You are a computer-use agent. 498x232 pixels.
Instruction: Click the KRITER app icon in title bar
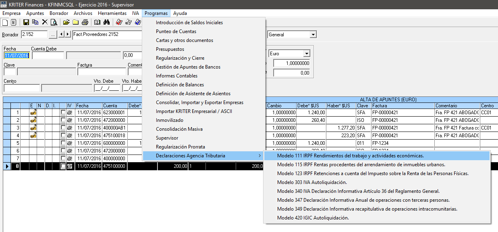[x=4, y=4]
